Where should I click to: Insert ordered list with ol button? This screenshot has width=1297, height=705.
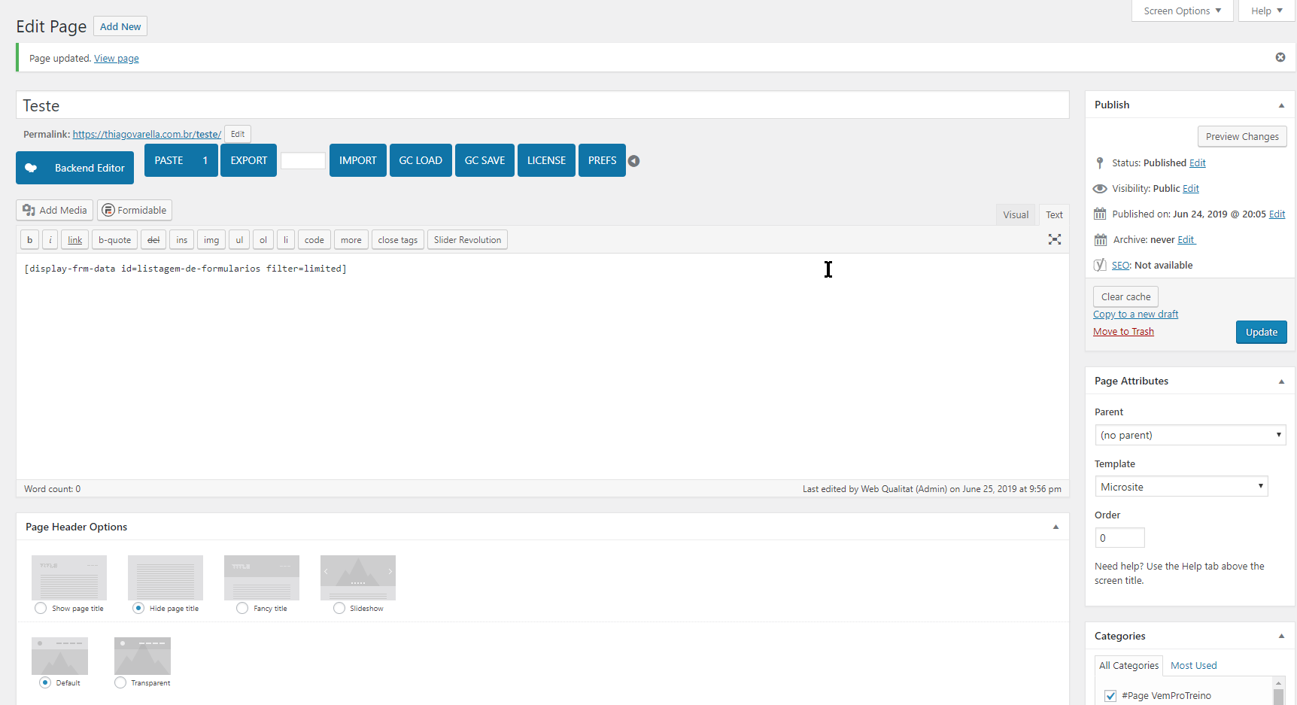pyautogui.click(x=263, y=240)
